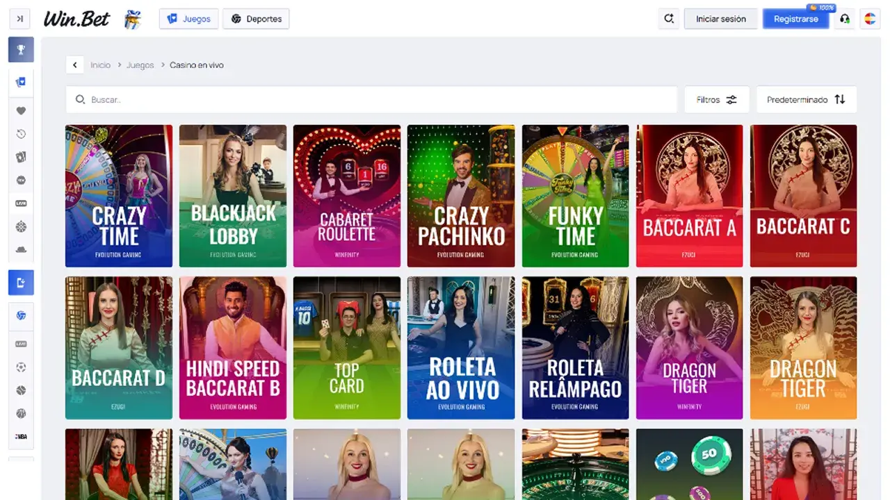The width and height of the screenshot is (890, 500).
Task: Open the trophy icon in the sidebar
Action: [x=21, y=50]
